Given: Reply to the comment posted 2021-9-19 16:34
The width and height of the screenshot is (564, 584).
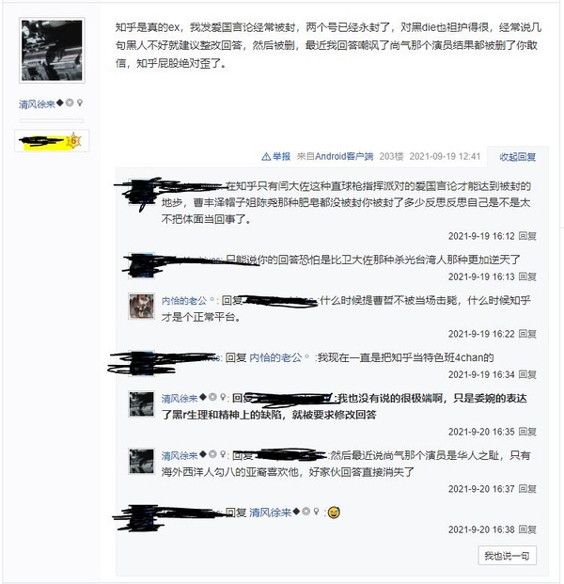Looking at the screenshot, I should click(x=527, y=374).
